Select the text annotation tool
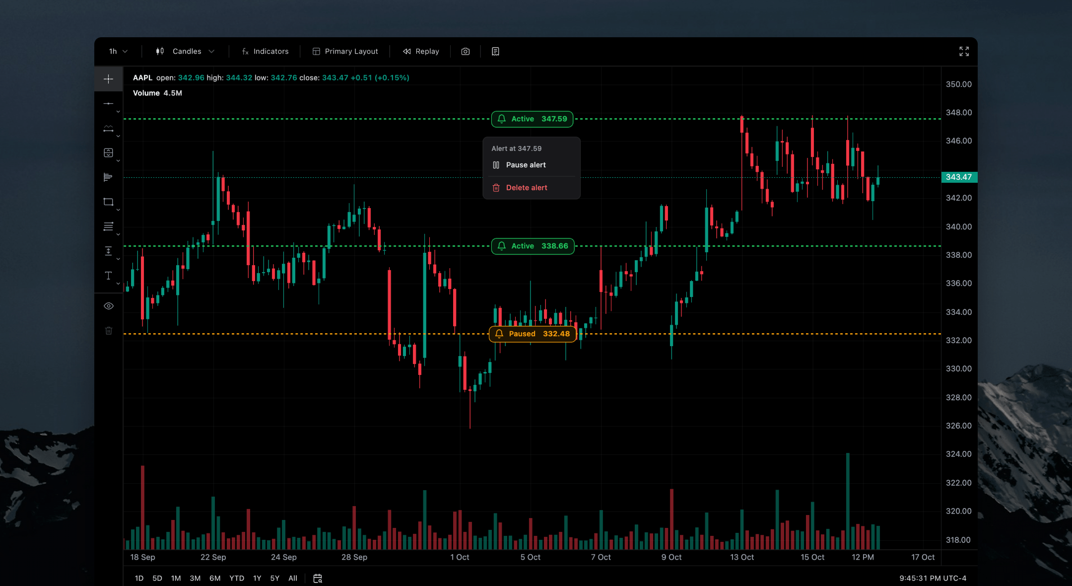The height and width of the screenshot is (586, 1072). (x=108, y=276)
